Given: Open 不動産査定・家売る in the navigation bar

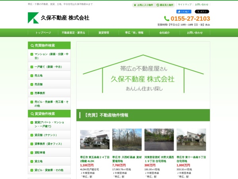Looking at the screenshot, I should tap(73, 33).
